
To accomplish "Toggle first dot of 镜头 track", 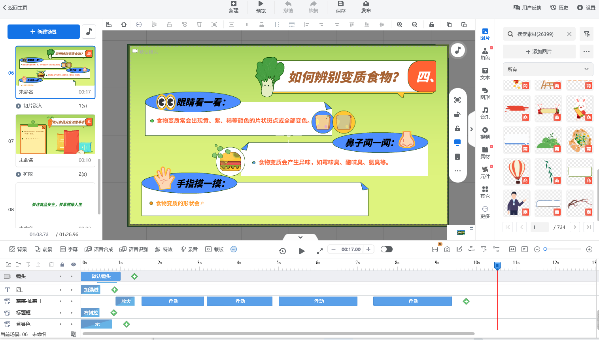I will click(x=60, y=276).
